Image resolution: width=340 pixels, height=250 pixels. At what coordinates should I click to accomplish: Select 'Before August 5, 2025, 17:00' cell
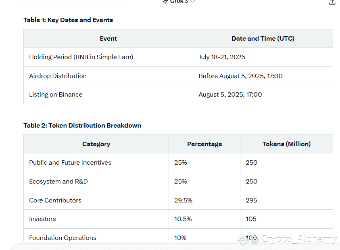click(263, 76)
